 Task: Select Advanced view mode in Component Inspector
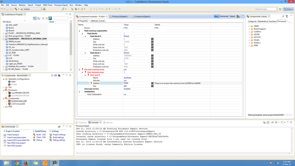224,16
